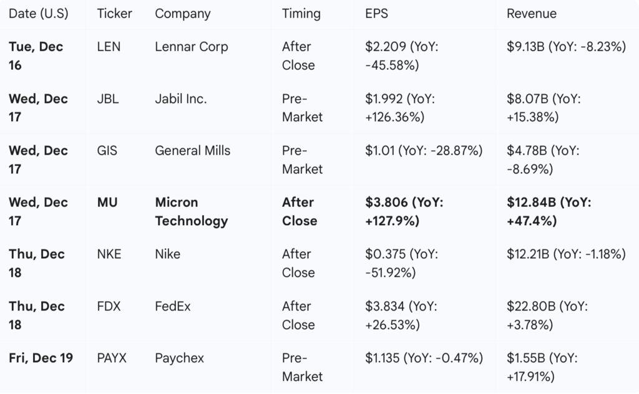Click the Micron Technology company cell
The image size is (639, 394).
pyautogui.click(x=191, y=211)
